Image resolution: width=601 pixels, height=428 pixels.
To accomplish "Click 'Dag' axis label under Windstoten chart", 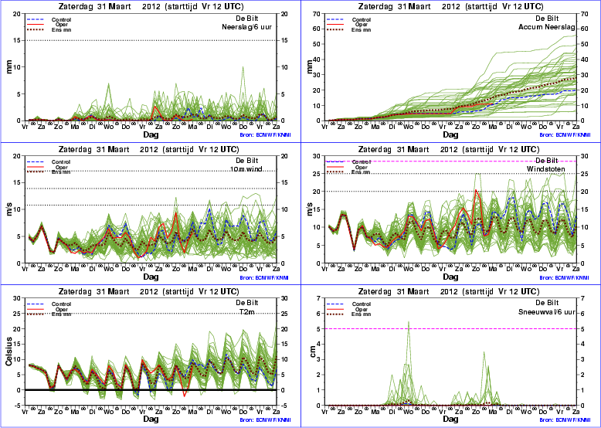I will 450,277.
